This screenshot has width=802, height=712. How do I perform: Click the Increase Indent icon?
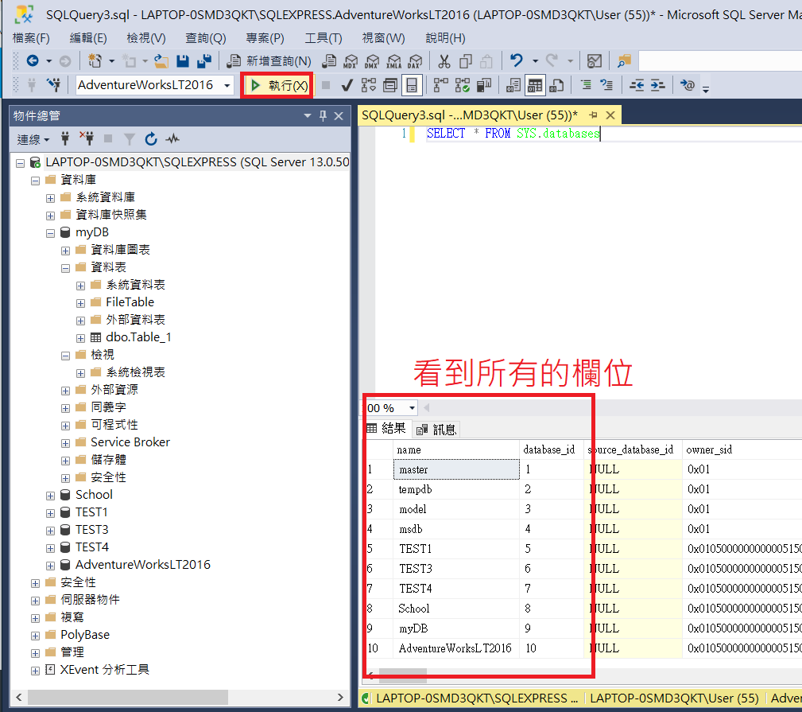[x=658, y=85]
